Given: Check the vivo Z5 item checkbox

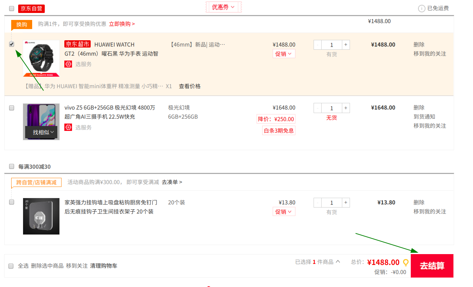Looking at the screenshot, I should (x=12, y=108).
